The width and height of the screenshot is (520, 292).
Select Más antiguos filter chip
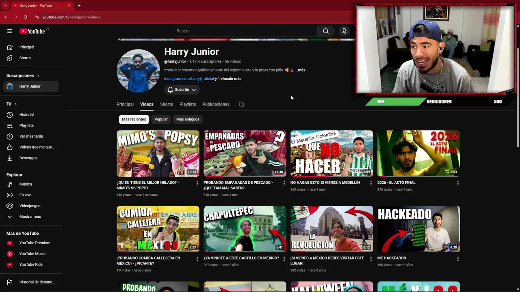pos(188,119)
